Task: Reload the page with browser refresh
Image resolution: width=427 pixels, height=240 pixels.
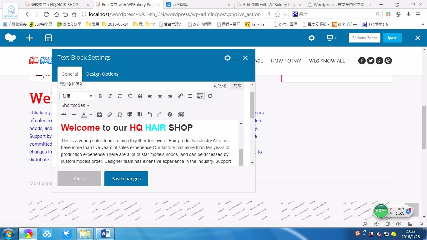Action: click(46, 14)
